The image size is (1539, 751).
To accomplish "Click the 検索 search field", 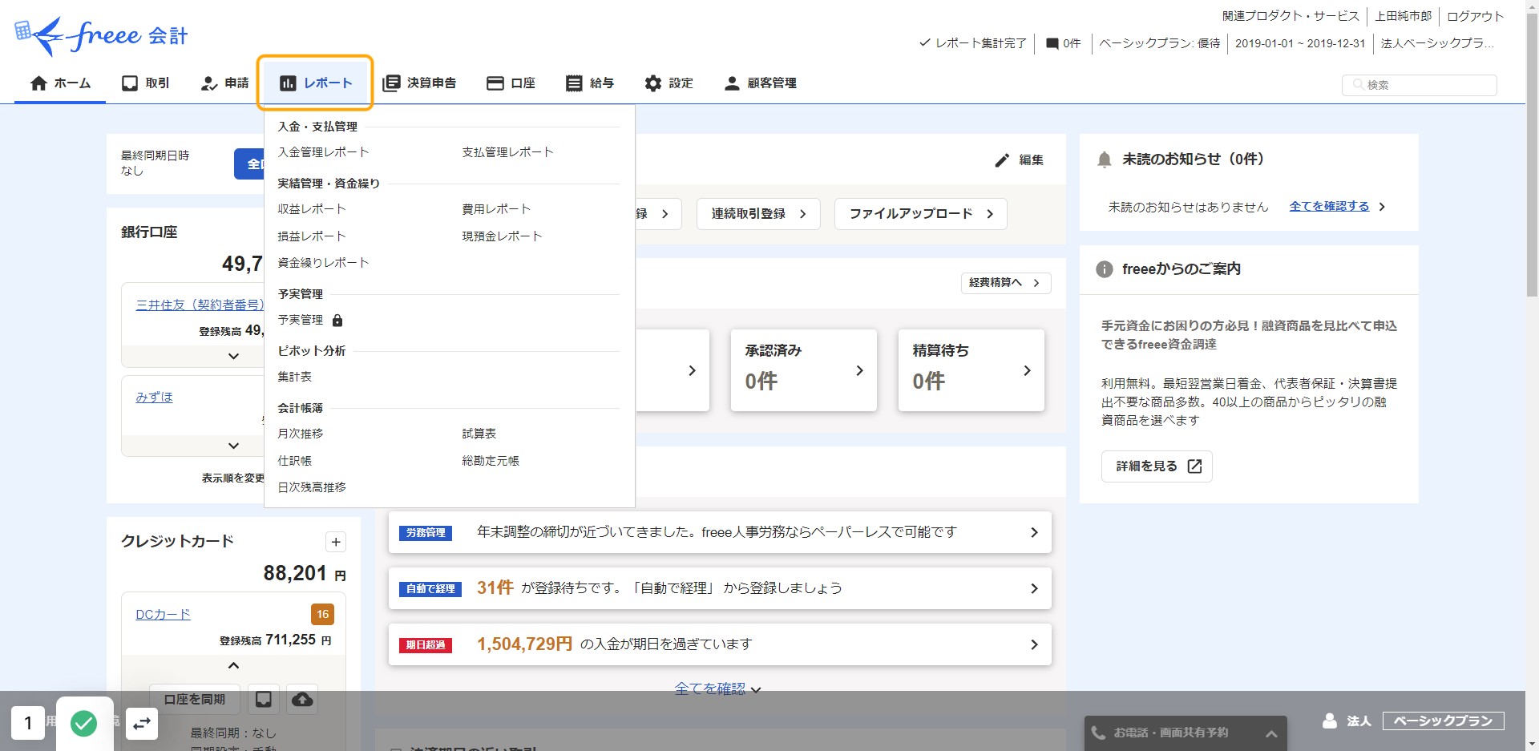I will (x=1419, y=85).
